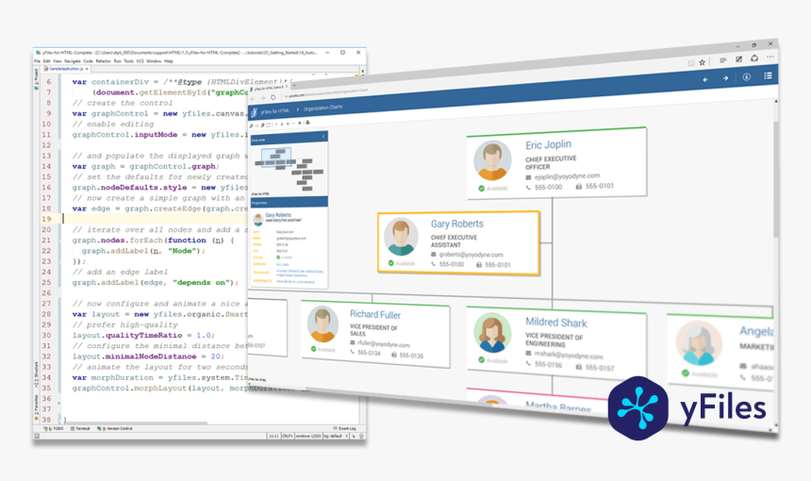Screen dimensions: 811x481
Task: Click the browser back arrow in Edge window
Action: pyautogui.click(x=253, y=99)
